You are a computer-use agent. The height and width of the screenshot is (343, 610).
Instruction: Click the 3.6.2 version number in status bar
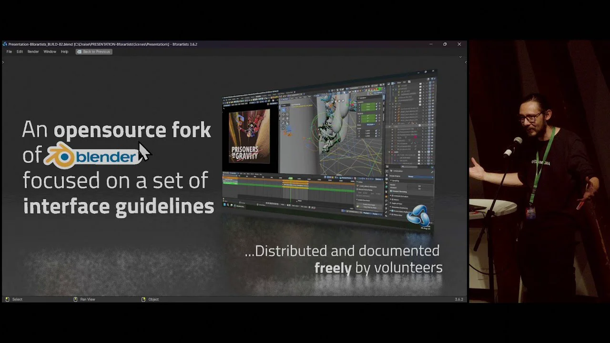pos(459,299)
